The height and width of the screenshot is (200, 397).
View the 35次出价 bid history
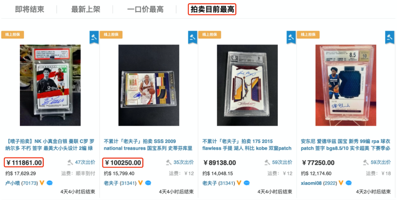pos(183,162)
